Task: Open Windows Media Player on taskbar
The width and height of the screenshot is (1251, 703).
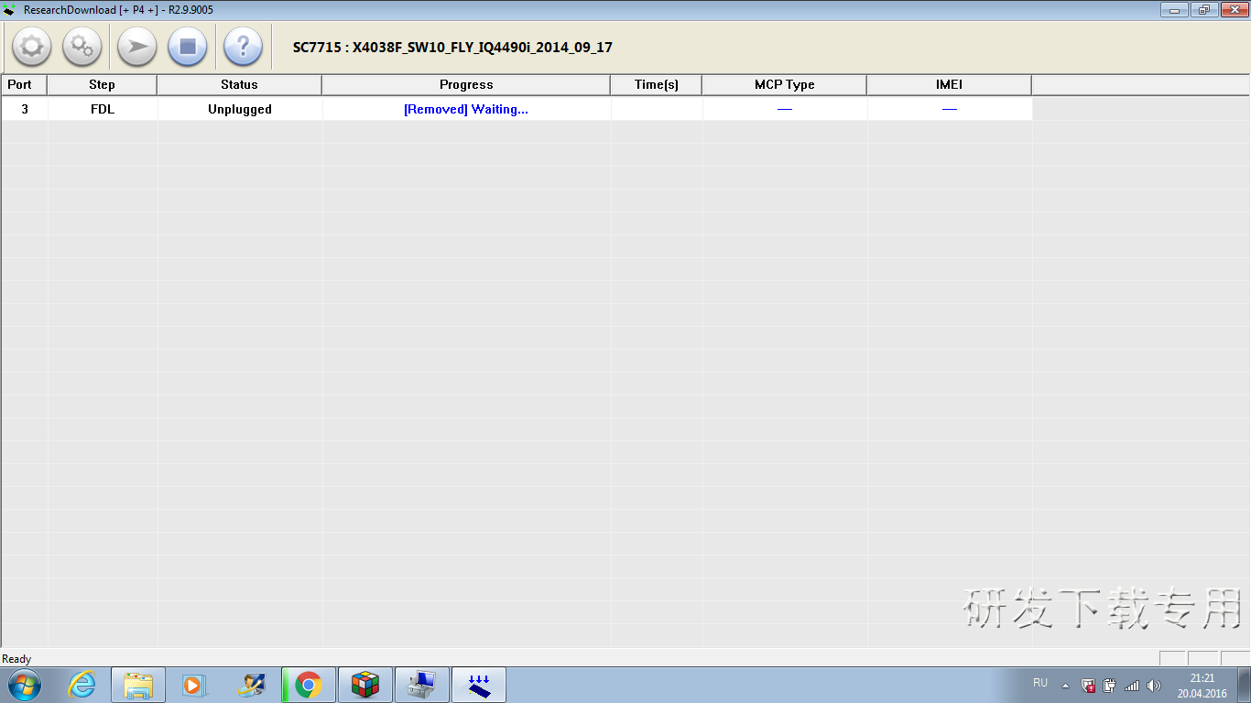Action: coord(194,685)
